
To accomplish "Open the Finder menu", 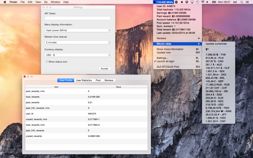I will 13,2.
